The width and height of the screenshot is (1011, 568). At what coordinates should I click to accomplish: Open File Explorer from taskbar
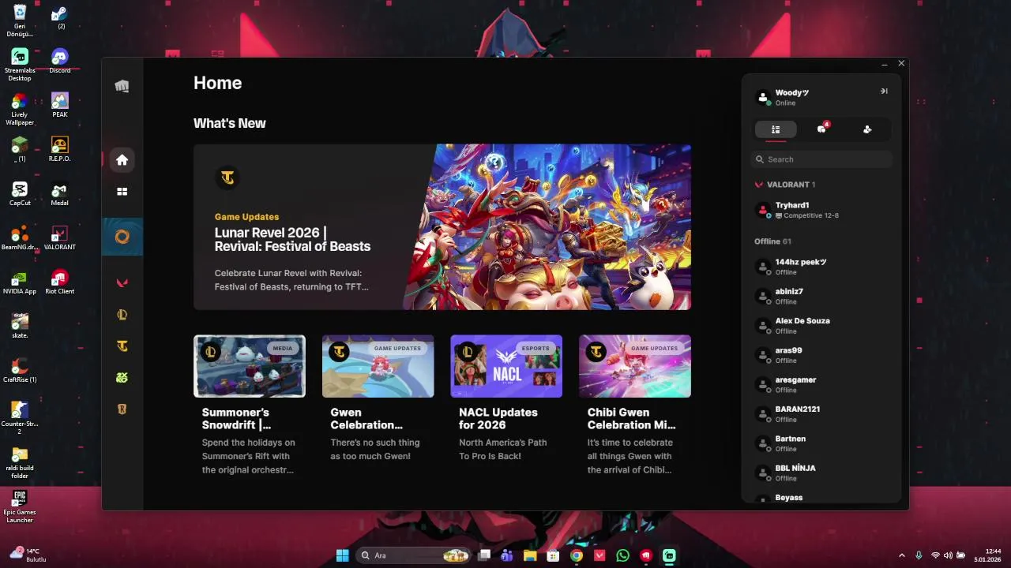530,555
